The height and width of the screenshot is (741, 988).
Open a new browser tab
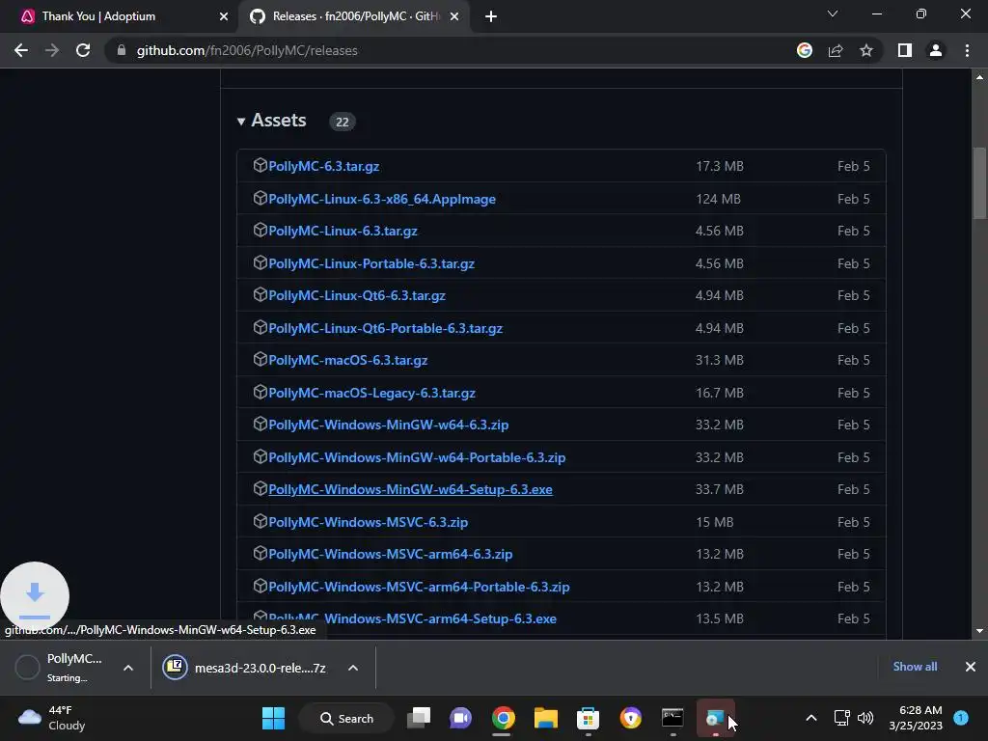point(491,16)
